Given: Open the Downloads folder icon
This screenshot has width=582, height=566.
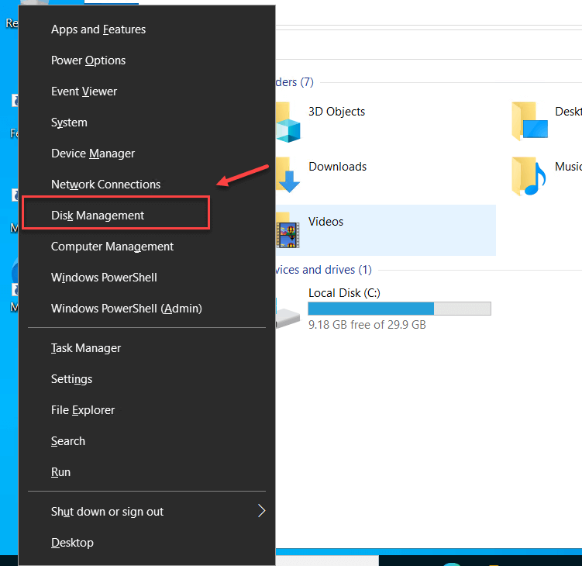Looking at the screenshot, I should click(288, 175).
